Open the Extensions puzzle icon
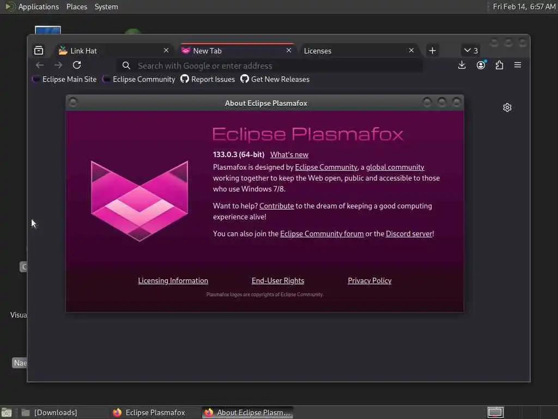This screenshot has height=419, width=558. click(x=499, y=65)
